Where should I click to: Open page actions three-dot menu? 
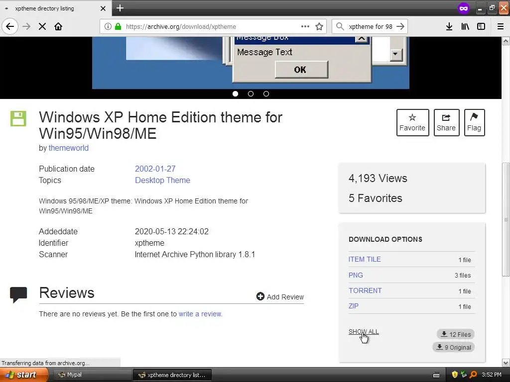(305, 26)
